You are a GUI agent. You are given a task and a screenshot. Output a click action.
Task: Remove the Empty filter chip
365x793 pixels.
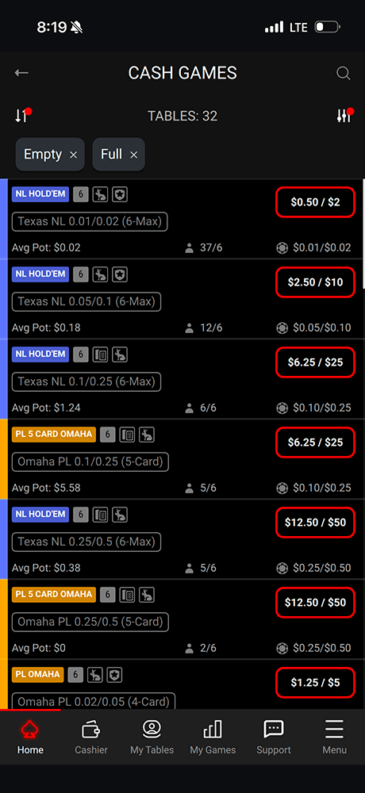pos(74,155)
